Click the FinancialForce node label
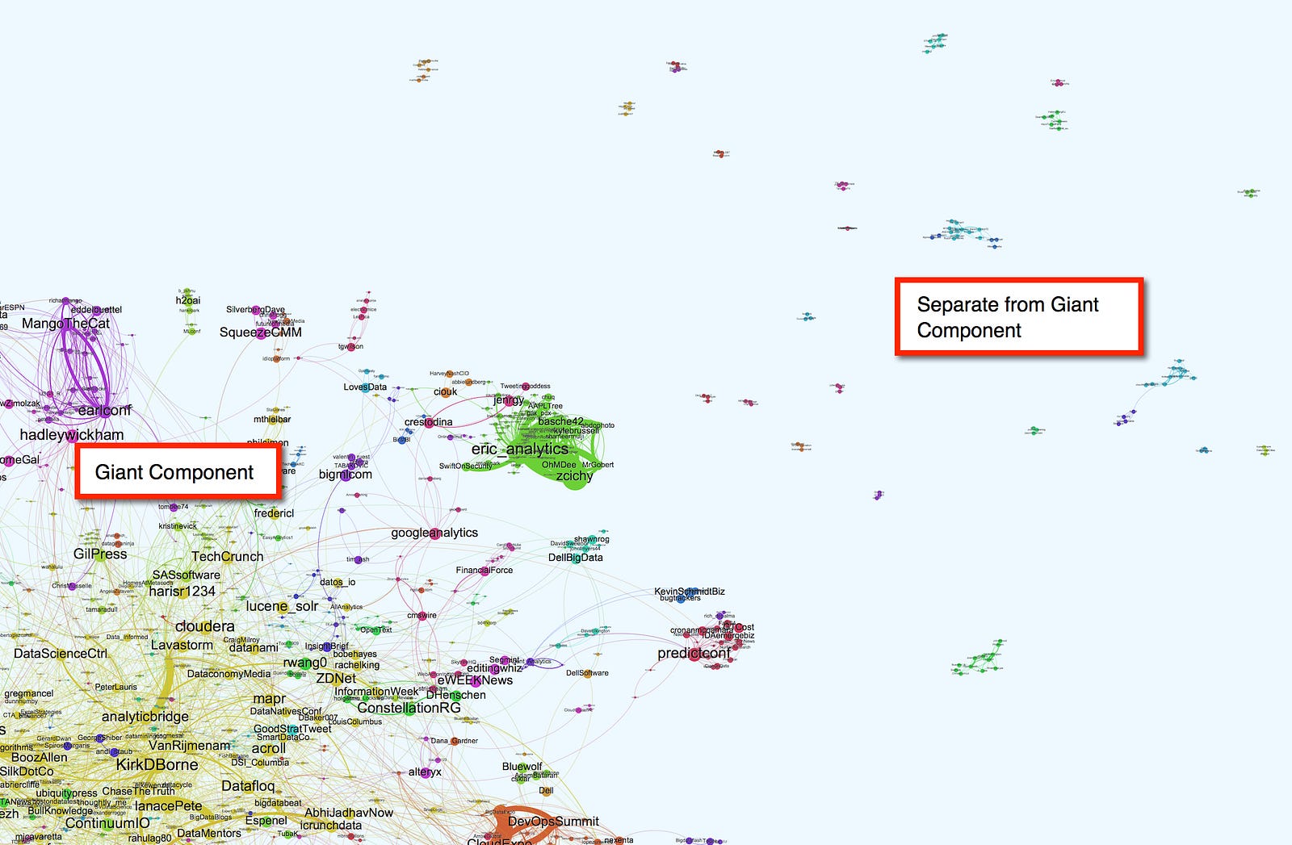The height and width of the screenshot is (845, 1292). [x=484, y=571]
